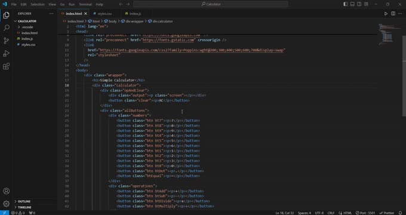The image size is (406, 215).
Task: Toggle the Secondary Side Bar
Action: tap(359, 4)
